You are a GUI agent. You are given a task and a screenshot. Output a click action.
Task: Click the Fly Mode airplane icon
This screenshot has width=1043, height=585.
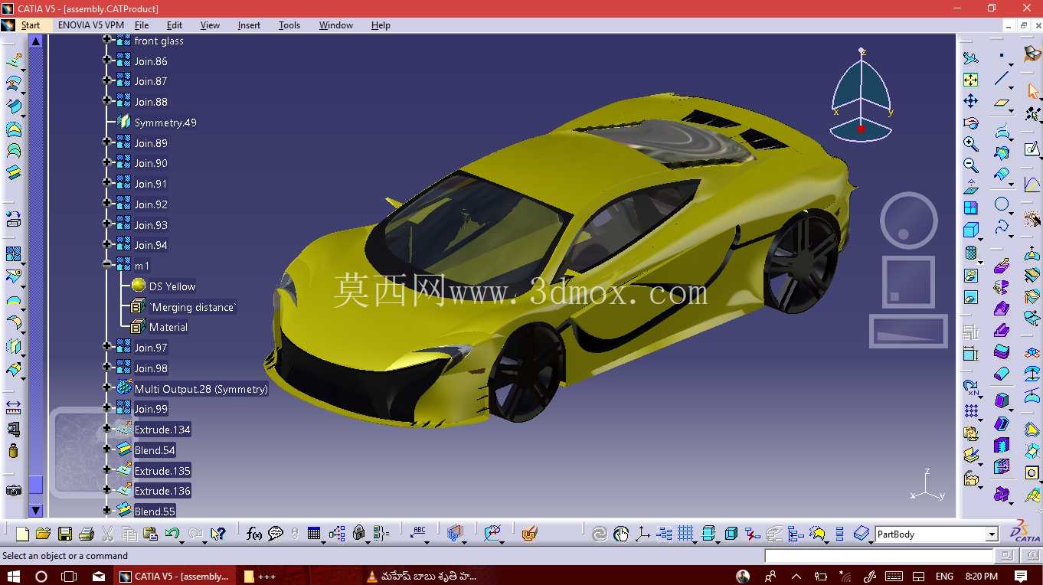click(971, 58)
